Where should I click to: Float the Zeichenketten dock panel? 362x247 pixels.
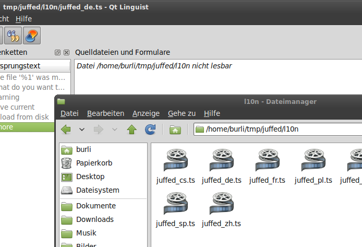[x=57, y=53]
